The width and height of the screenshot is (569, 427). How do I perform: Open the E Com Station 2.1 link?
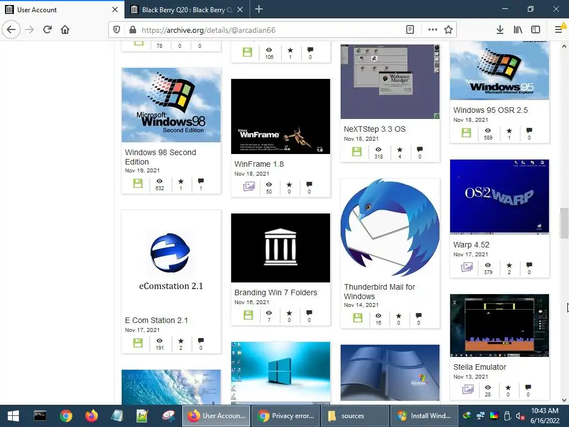[x=156, y=320]
